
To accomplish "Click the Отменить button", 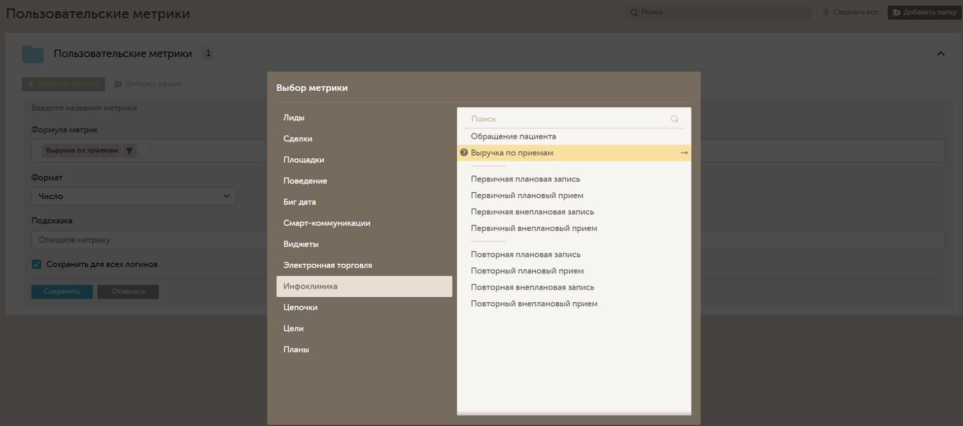I will click(x=128, y=292).
